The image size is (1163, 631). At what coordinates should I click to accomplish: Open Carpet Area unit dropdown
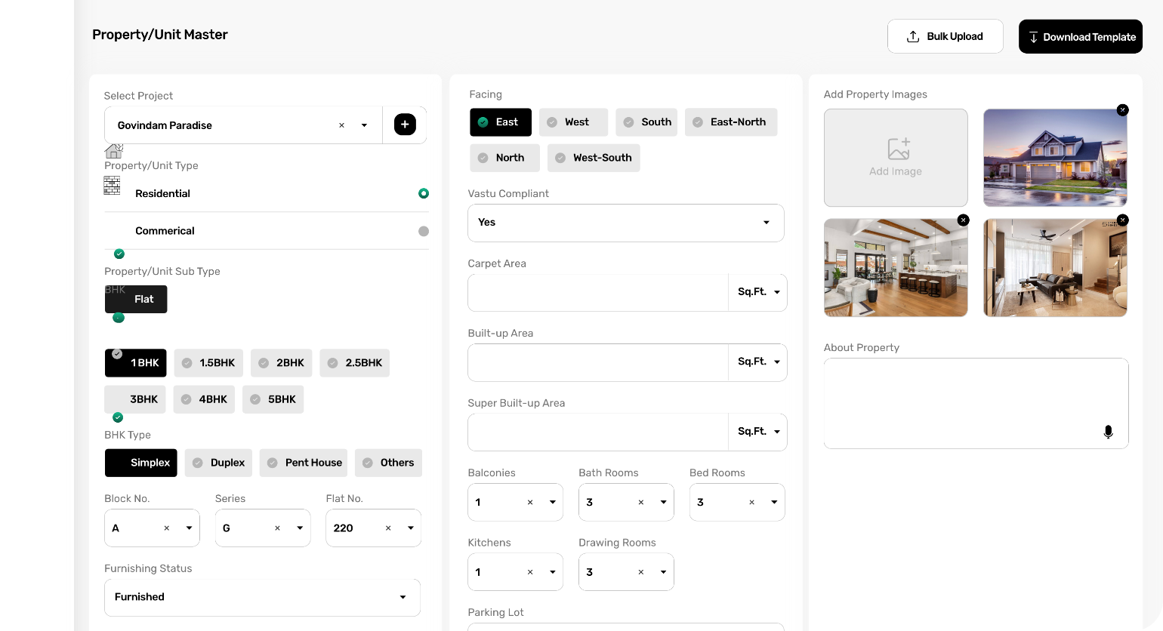[x=757, y=292]
